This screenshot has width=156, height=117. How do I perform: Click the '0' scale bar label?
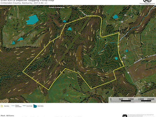tap(111, 99)
